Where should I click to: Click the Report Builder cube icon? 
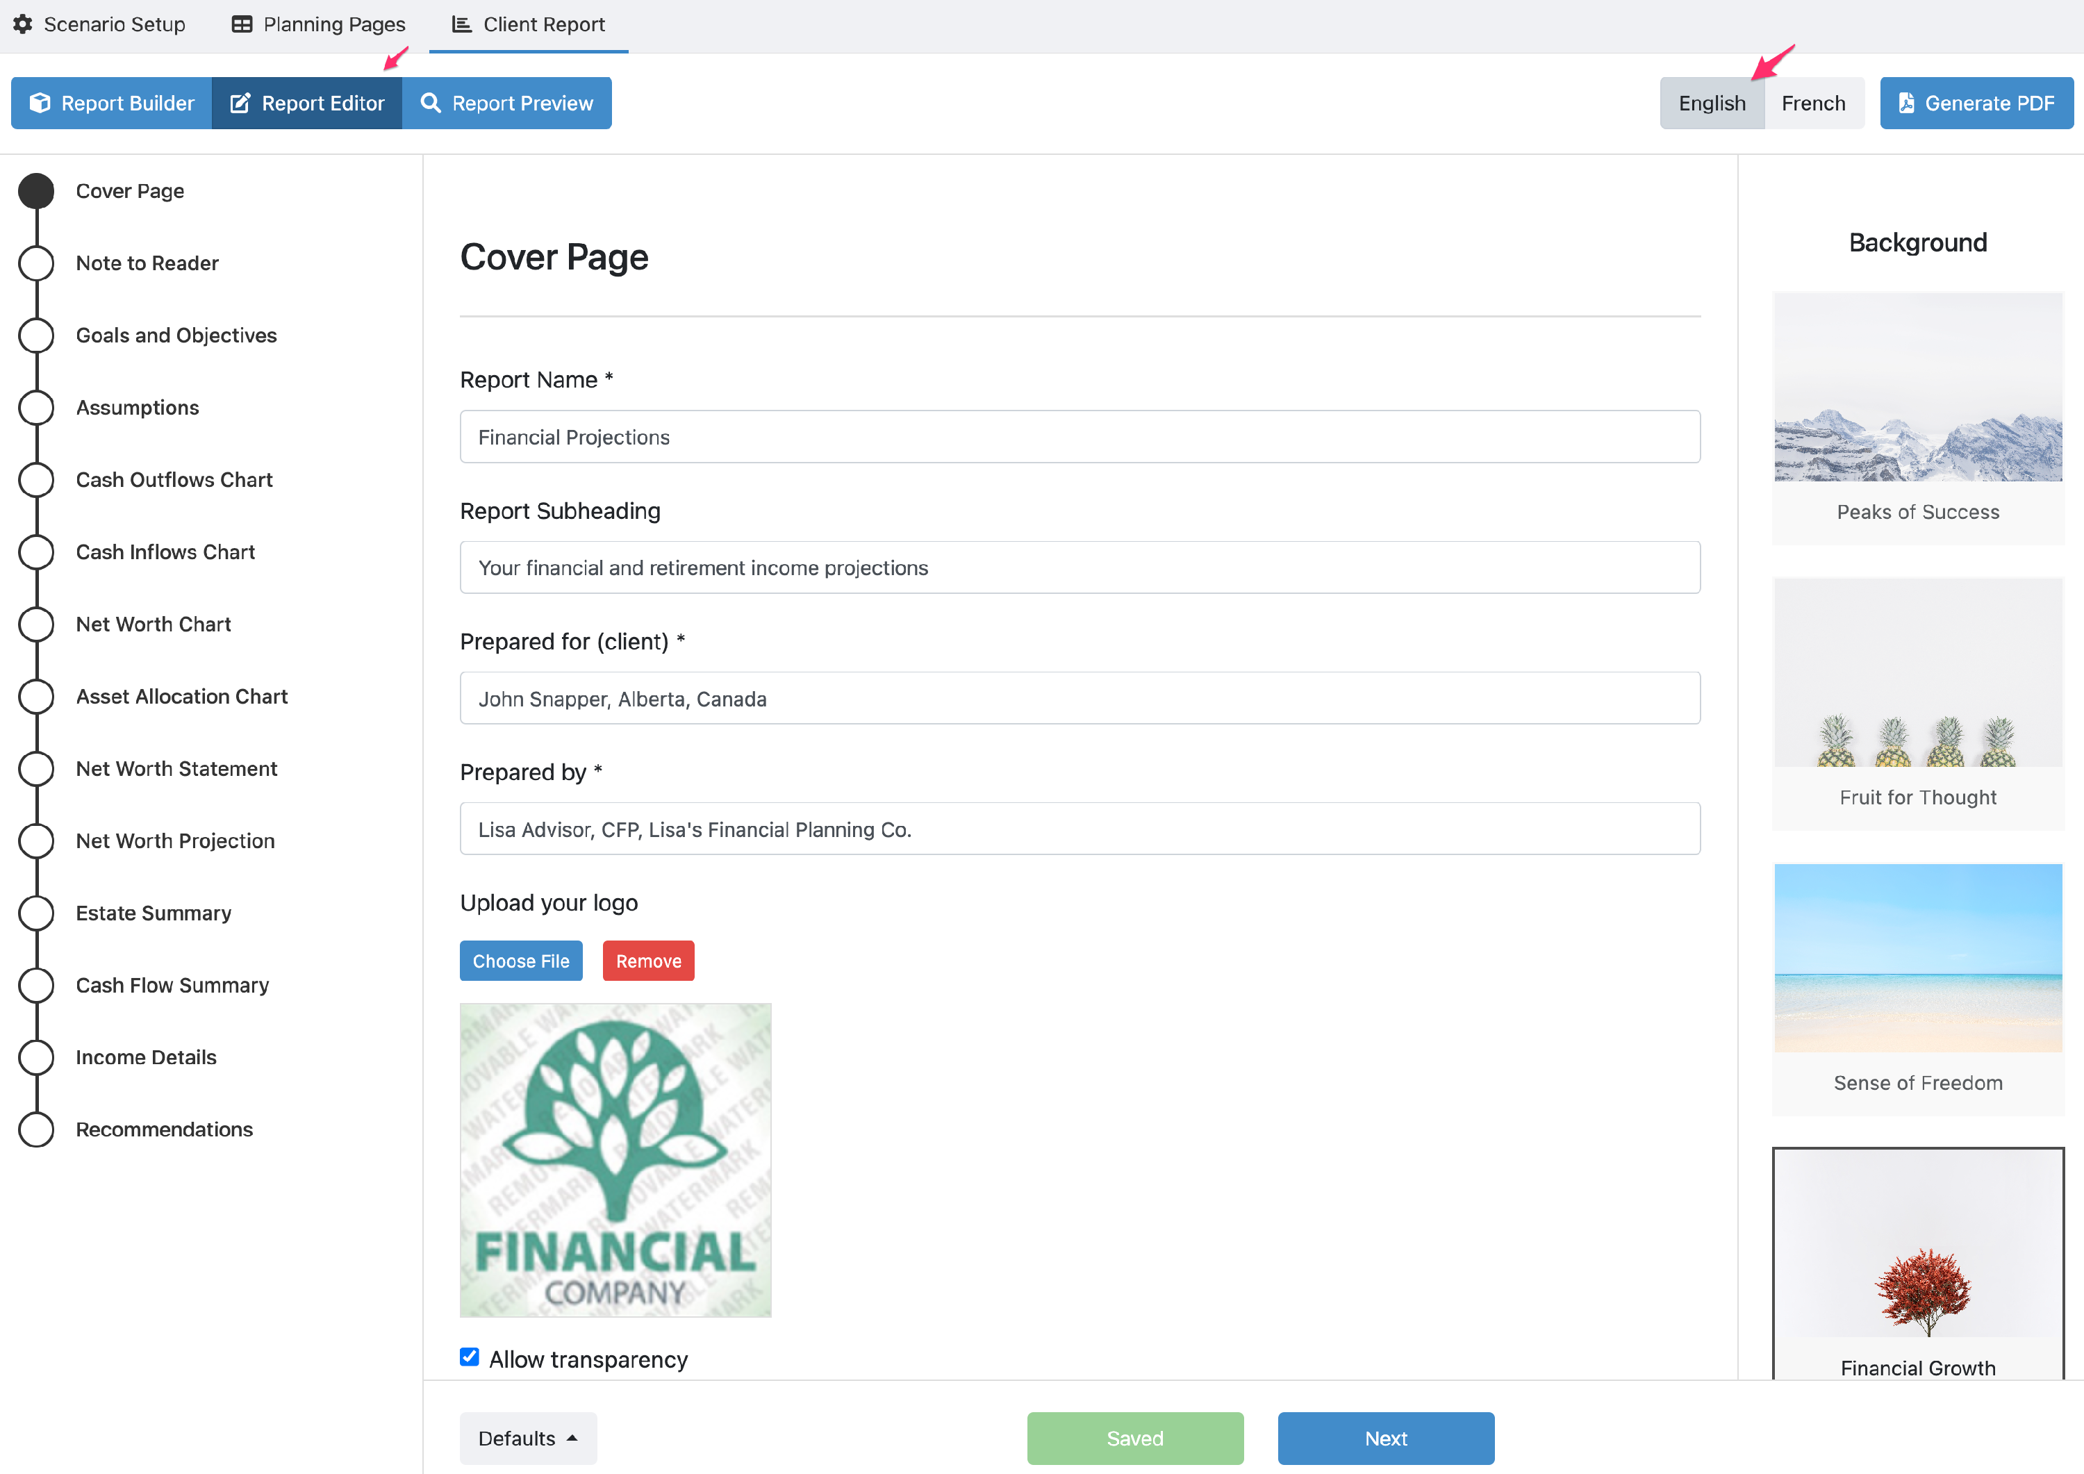click(40, 103)
